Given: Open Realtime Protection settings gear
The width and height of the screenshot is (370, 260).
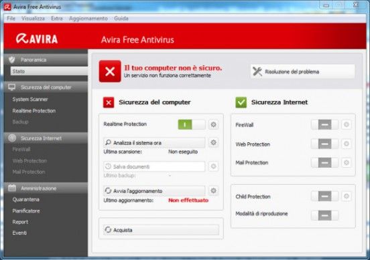Looking at the screenshot, I should 213,124.
